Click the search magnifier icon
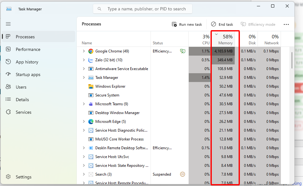Screen dimensions: 303x186 [99, 9]
